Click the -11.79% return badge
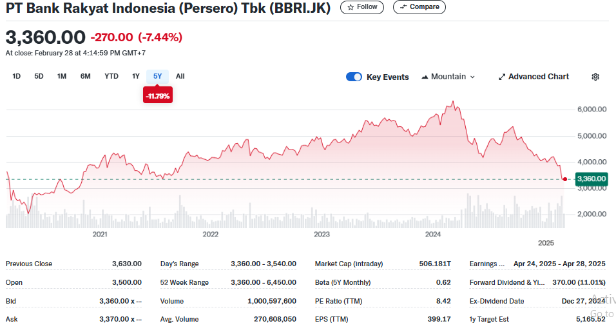Screen dimensions: 616x330 (157, 96)
